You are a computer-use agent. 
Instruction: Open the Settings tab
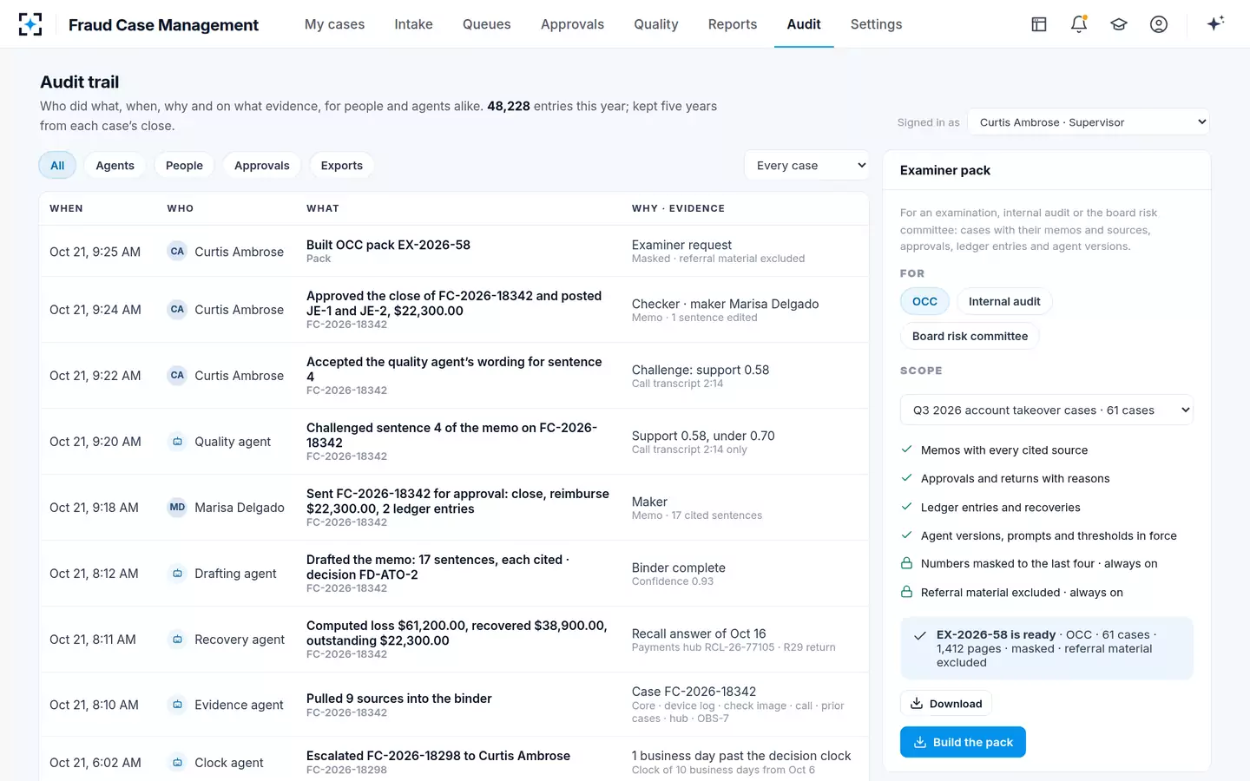(x=876, y=24)
